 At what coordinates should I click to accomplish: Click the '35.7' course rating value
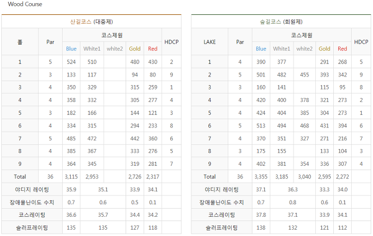click(x=103, y=215)
